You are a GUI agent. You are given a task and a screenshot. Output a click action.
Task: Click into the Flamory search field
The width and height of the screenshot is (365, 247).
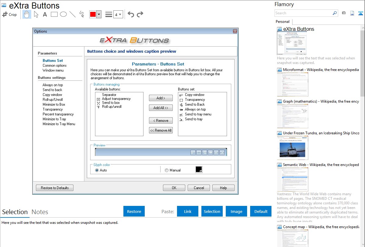(x=303, y=13)
